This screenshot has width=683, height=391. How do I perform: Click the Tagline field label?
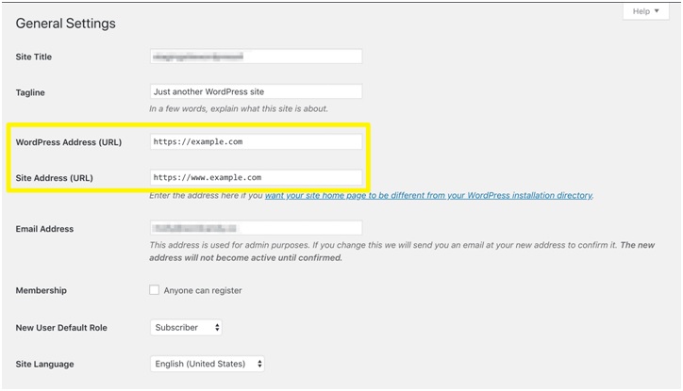(30, 92)
